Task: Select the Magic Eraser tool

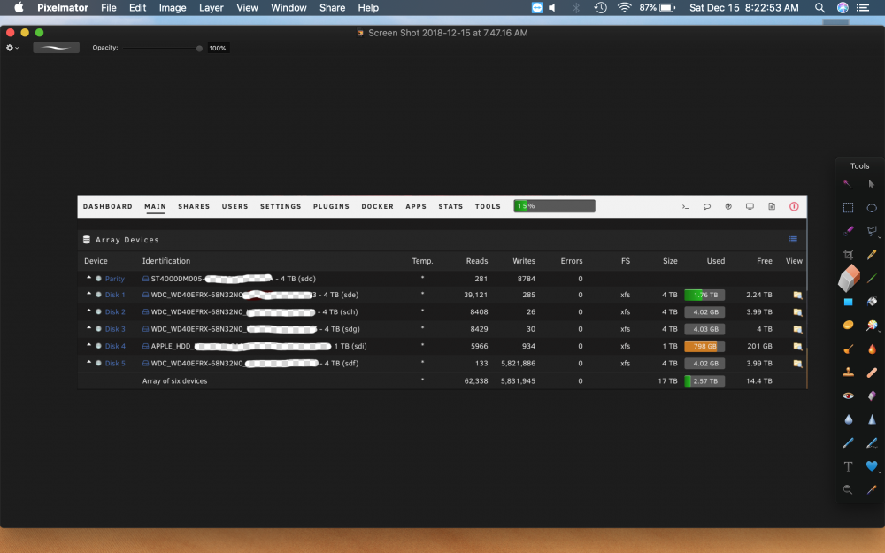Action: coord(872,396)
